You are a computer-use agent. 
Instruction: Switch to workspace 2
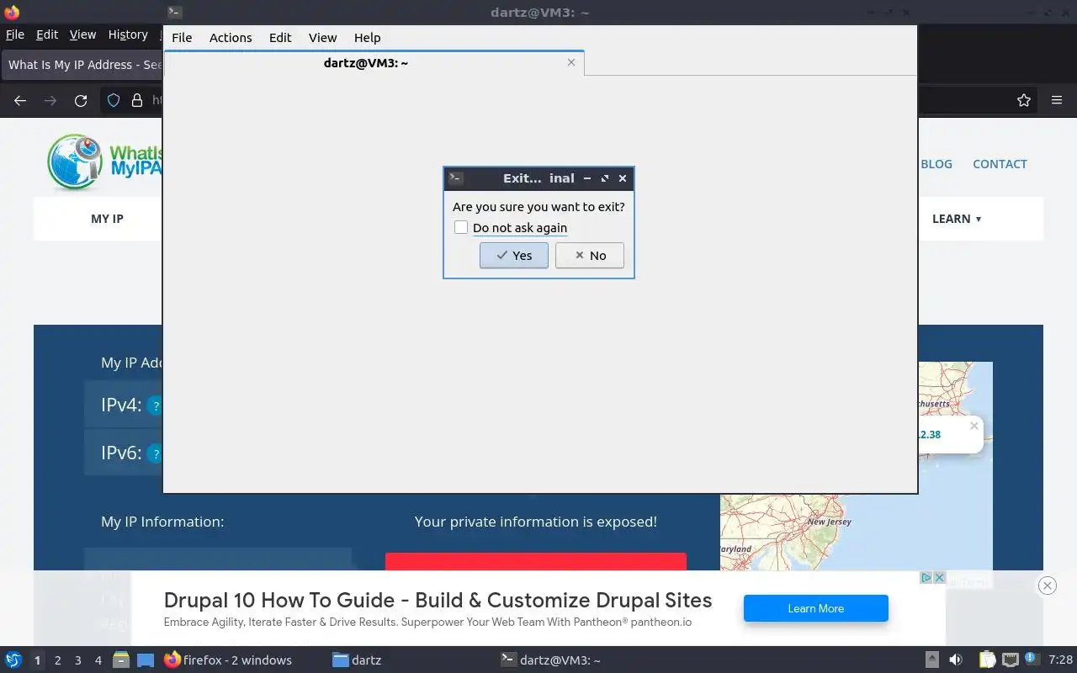tap(57, 660)
